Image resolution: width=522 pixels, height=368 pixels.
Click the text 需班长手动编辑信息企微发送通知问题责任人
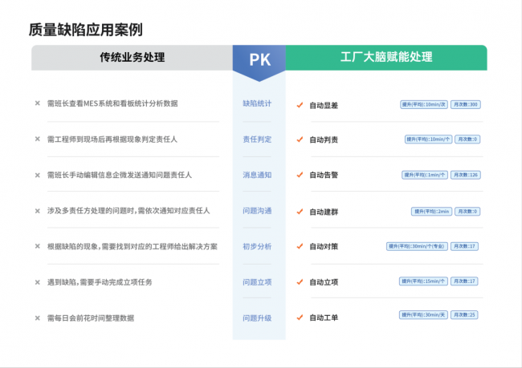[120, 175]
